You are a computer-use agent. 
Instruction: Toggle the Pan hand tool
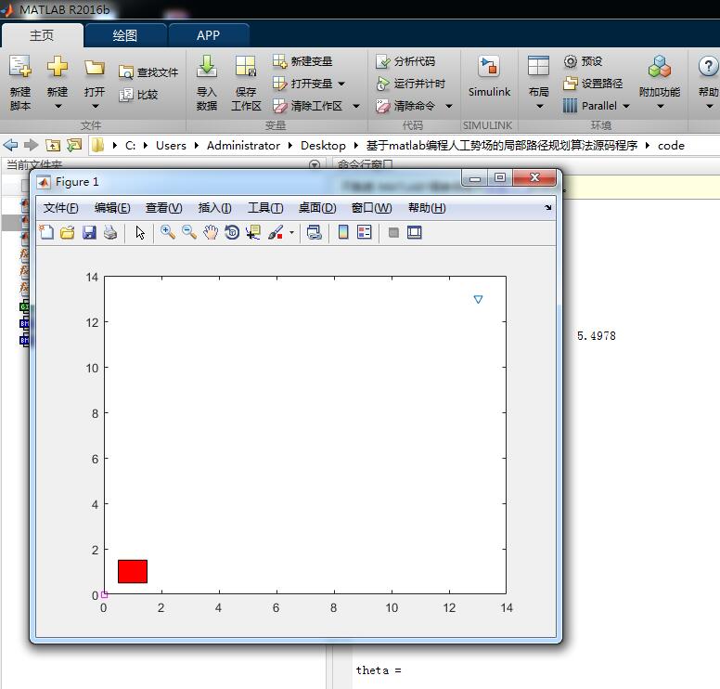pos(211,232)
